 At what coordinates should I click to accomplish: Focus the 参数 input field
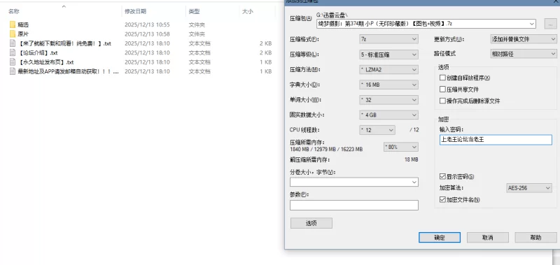354,205
